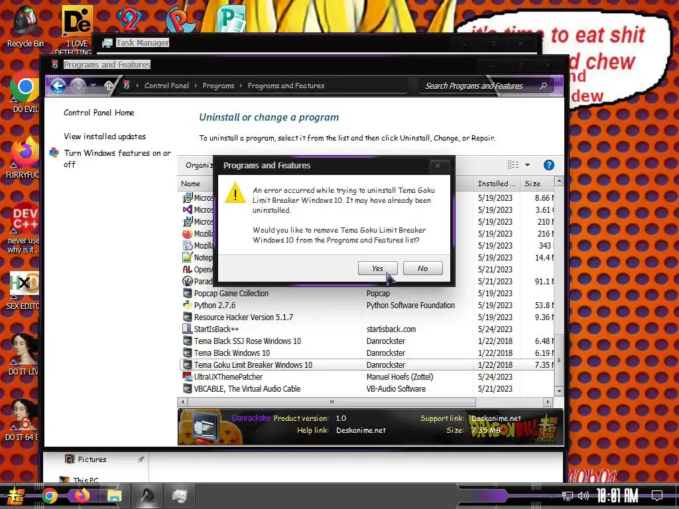Sort by the Installed On column header

coord(497,184)
